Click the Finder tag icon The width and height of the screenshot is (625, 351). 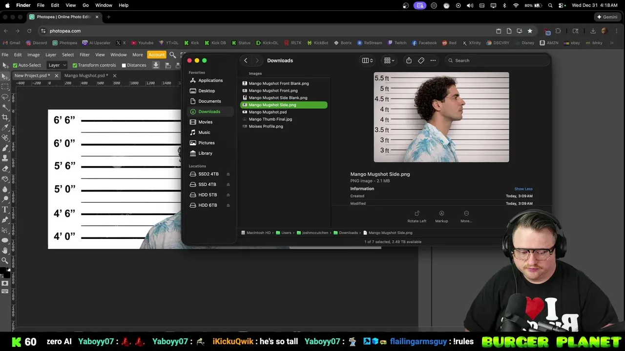pyautogui.click(x=421, y=60)
